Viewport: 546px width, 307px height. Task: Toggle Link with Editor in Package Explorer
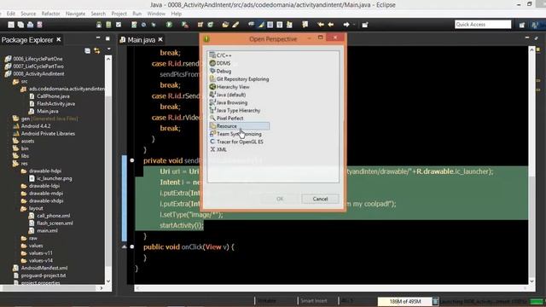pyautogui.click(x=97, y=51)
